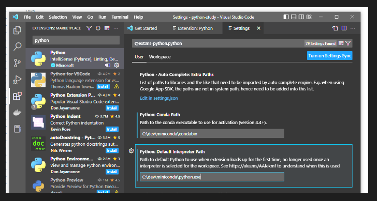Open the Docker view in activity bar
Image resolution: width=377 pixels, height=201 pixels.
pyautogui.click(x=17, y=113)
